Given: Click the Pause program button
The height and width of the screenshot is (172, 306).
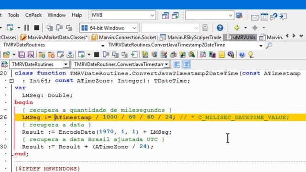Looking at the screenshot, I should tap(27, 28).
